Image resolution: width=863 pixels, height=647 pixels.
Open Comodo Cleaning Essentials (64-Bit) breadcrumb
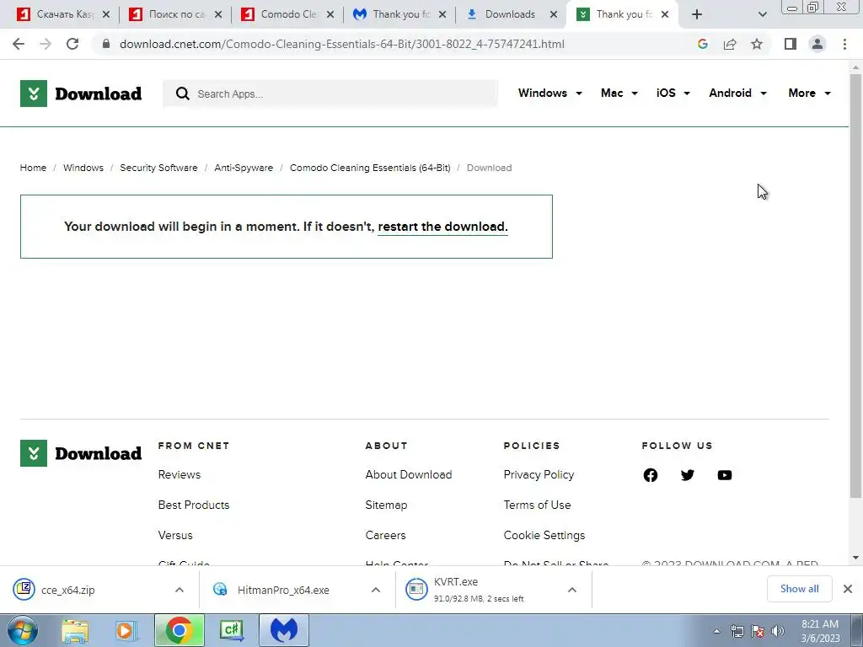click(x=370, y=168)
